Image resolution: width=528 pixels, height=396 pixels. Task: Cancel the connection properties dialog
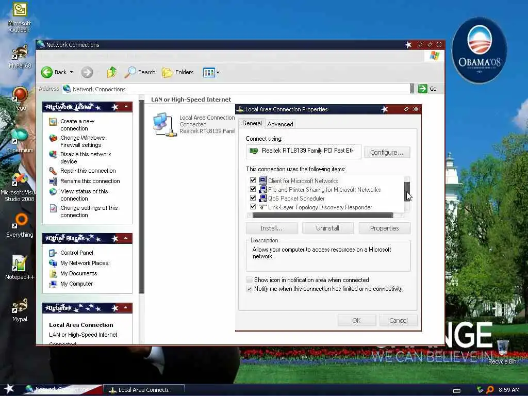399,320
